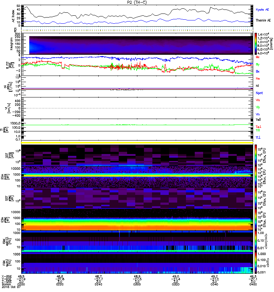The height and width of the screenshot is (292, 274).
Task: Click the "0200" time tick label
Action: click(x=21, y=284)
